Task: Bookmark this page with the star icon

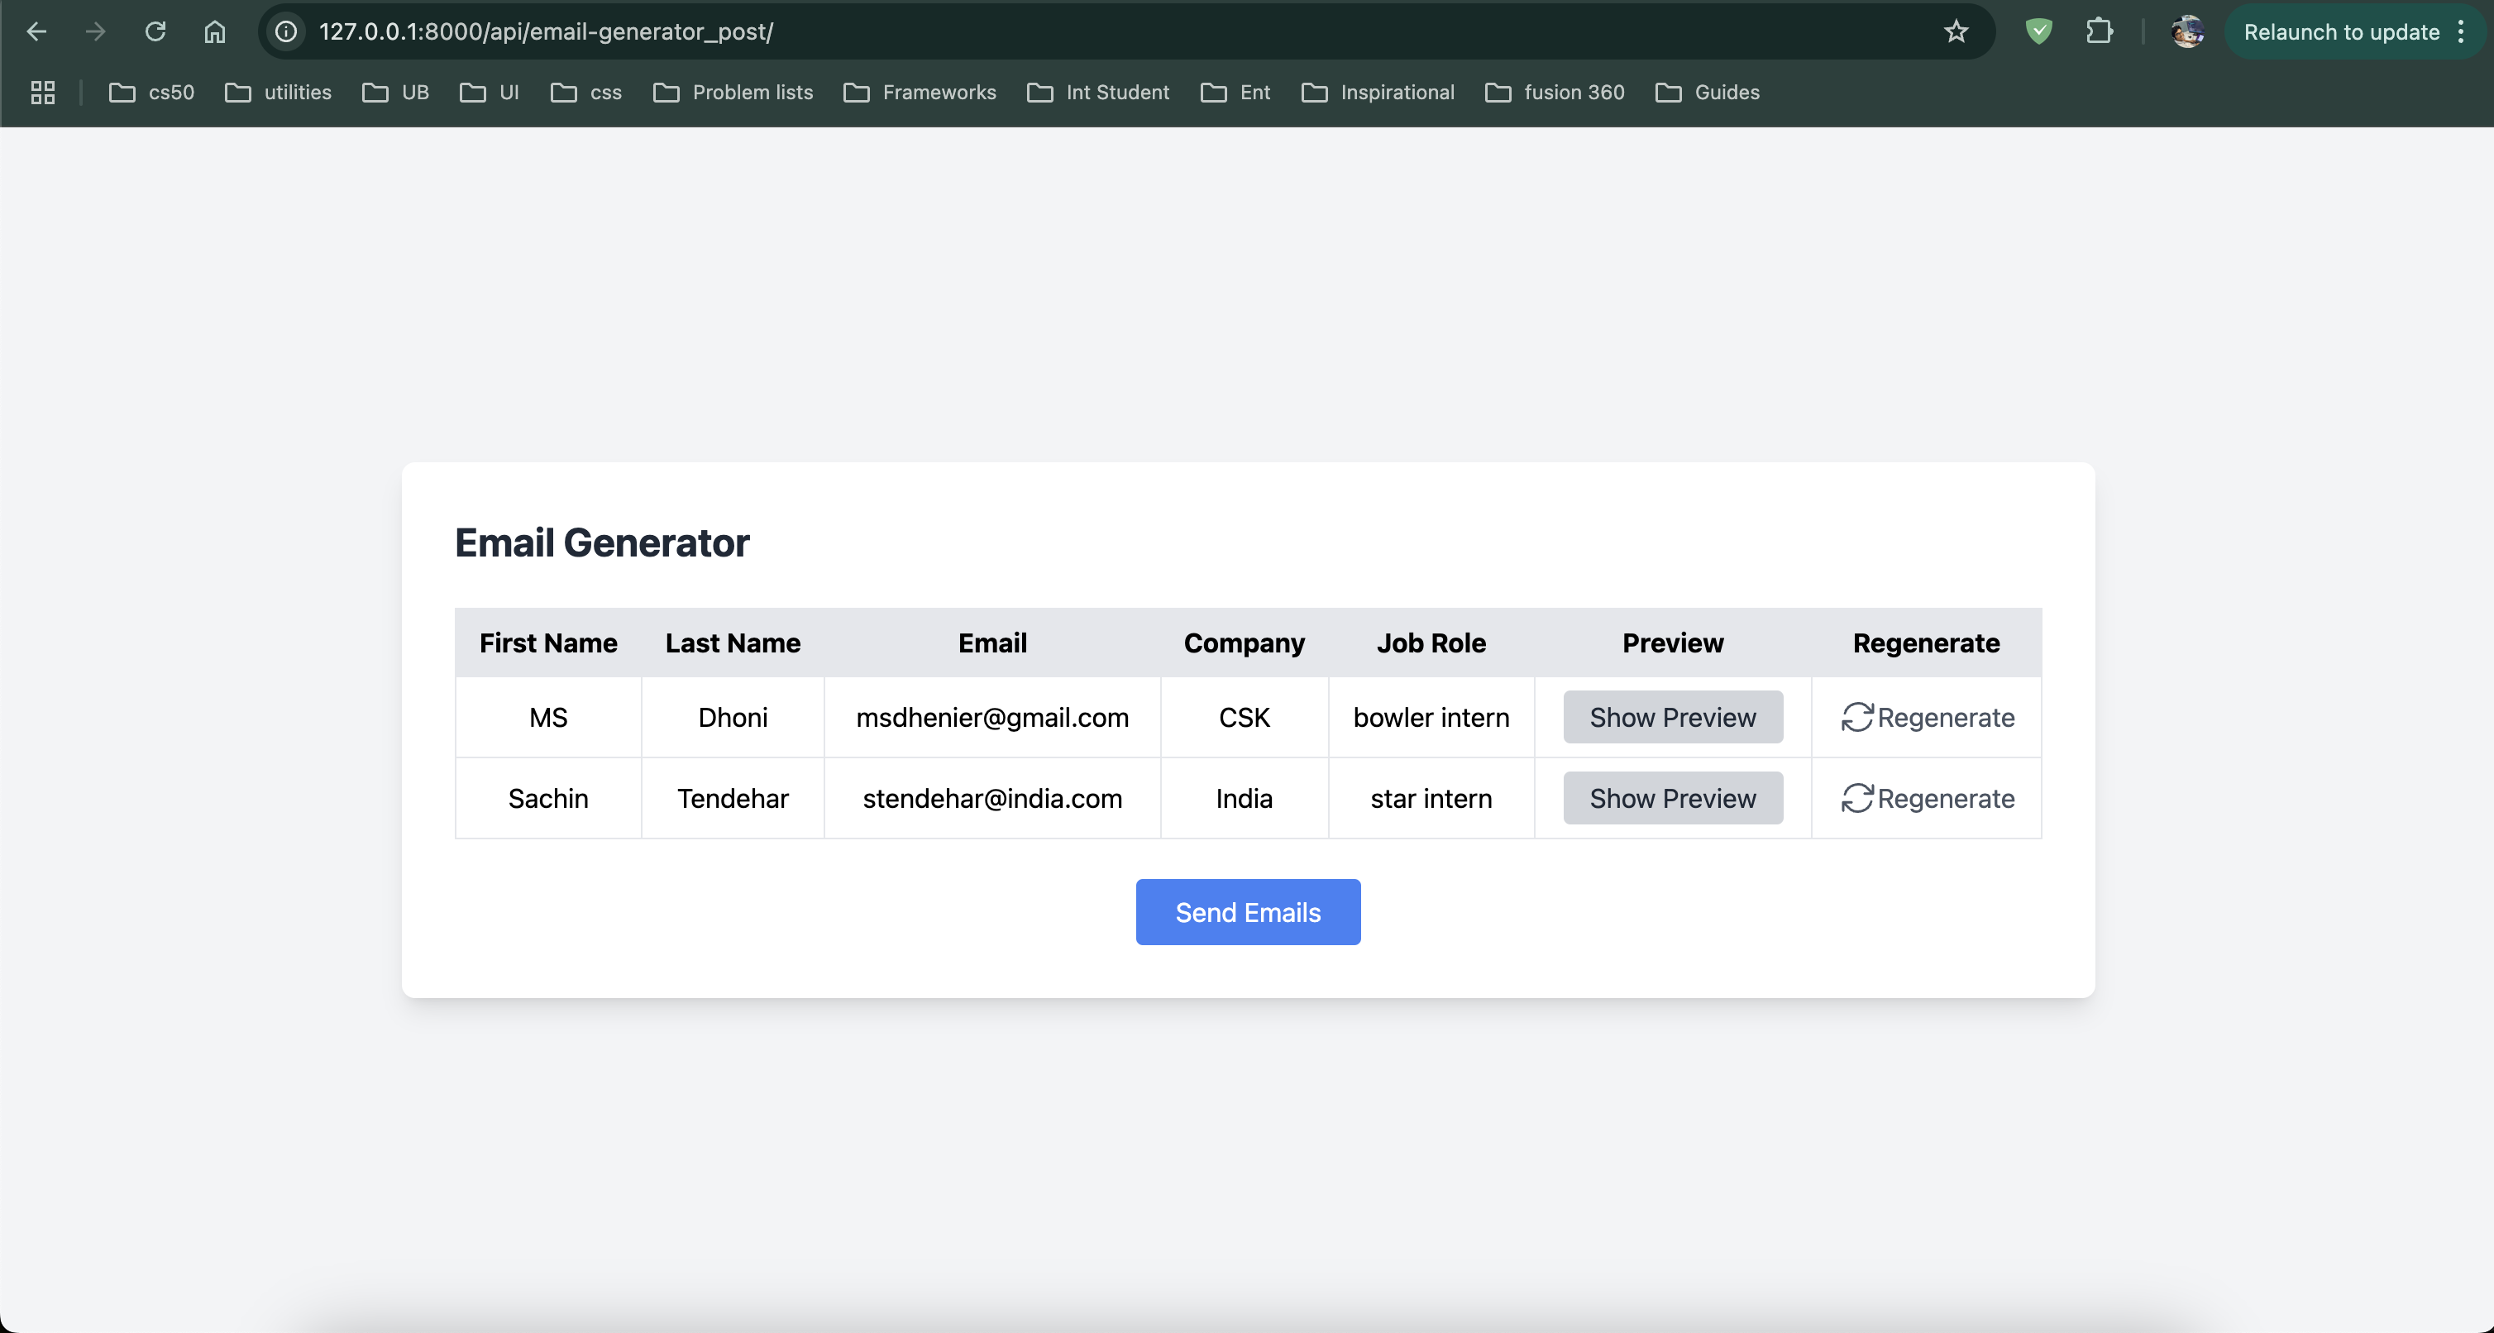Action: coord(1956,32)
